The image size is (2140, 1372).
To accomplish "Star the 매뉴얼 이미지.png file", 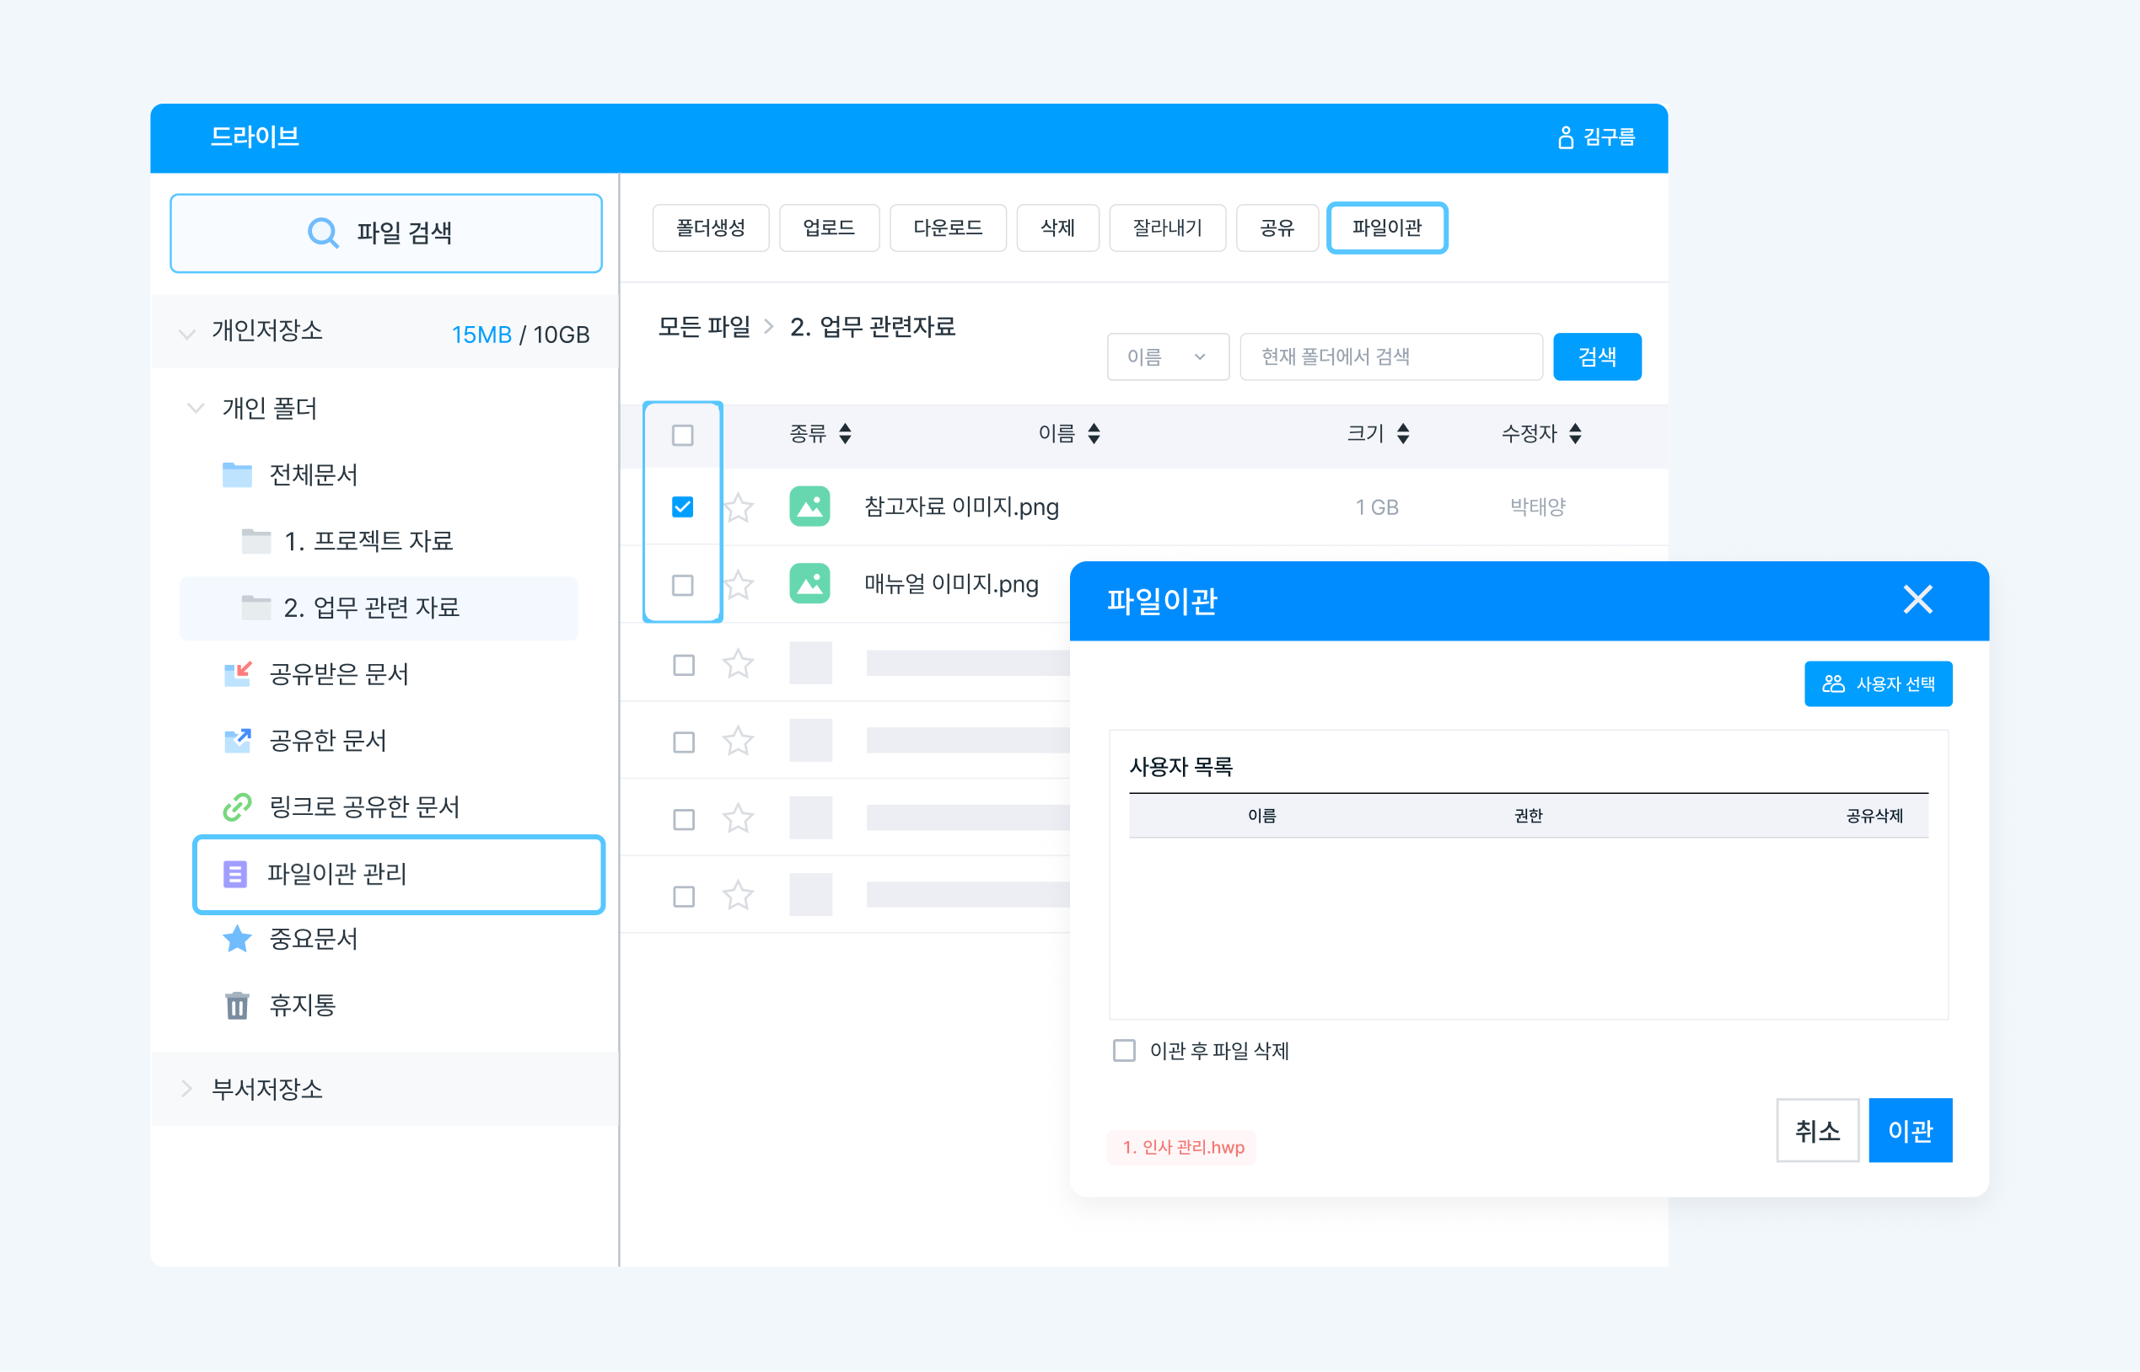I will [x=739, y=586].
